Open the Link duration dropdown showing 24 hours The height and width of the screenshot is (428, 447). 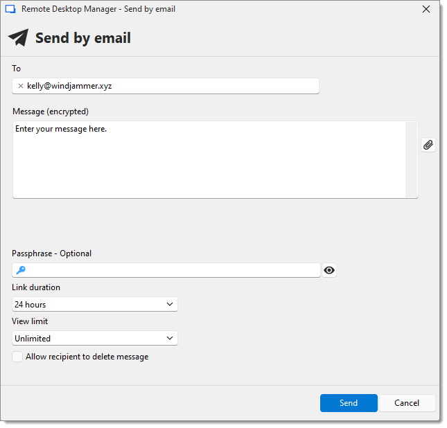pyautogui.click(x=94, y=304)
